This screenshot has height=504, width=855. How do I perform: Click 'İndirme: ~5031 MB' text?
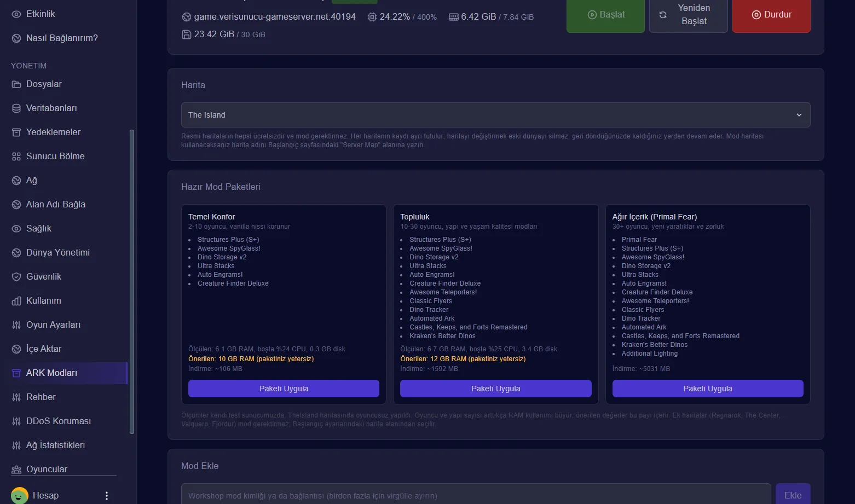[641, 369]
